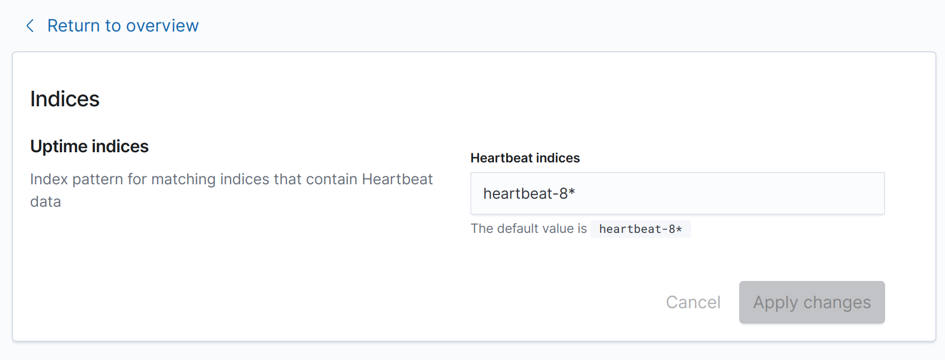Click the Uptime indices section title
945x360 pixels.
click(89, 146)
